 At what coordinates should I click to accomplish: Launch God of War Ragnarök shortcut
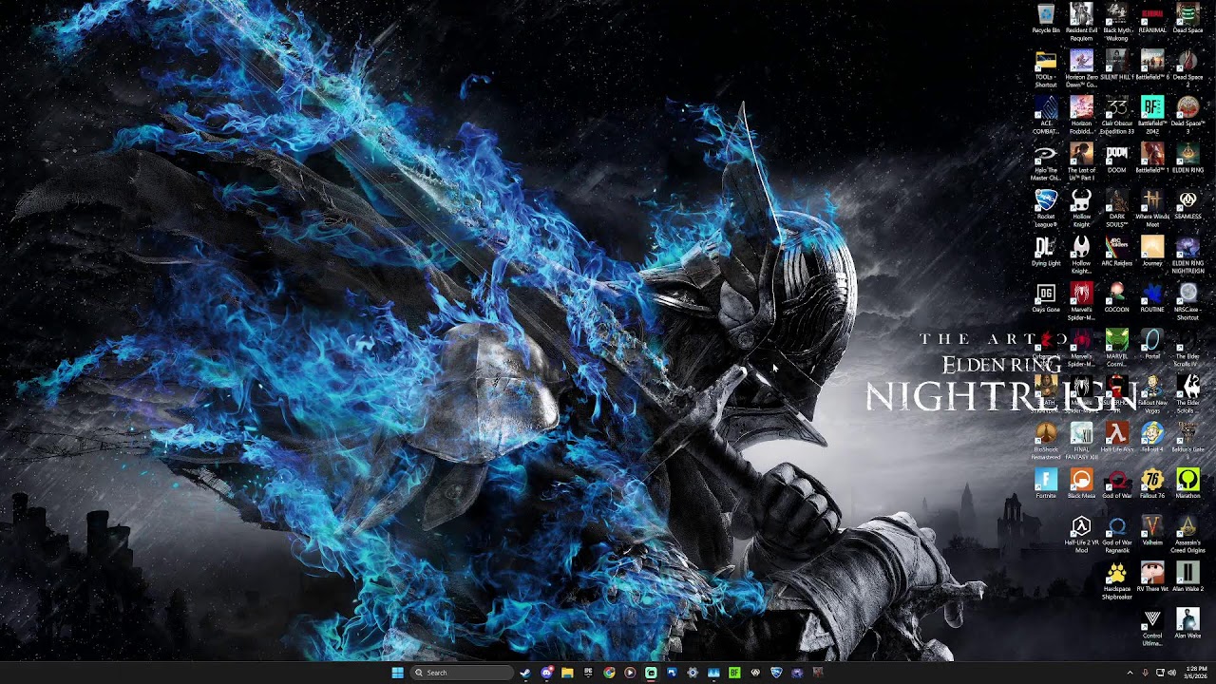[1117, 534]
